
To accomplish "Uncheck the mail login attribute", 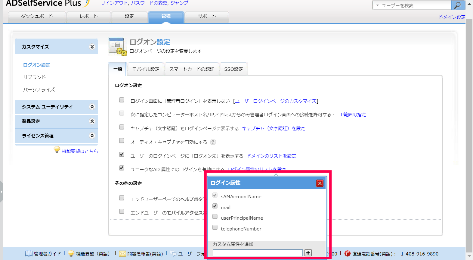I will point(215,206).
